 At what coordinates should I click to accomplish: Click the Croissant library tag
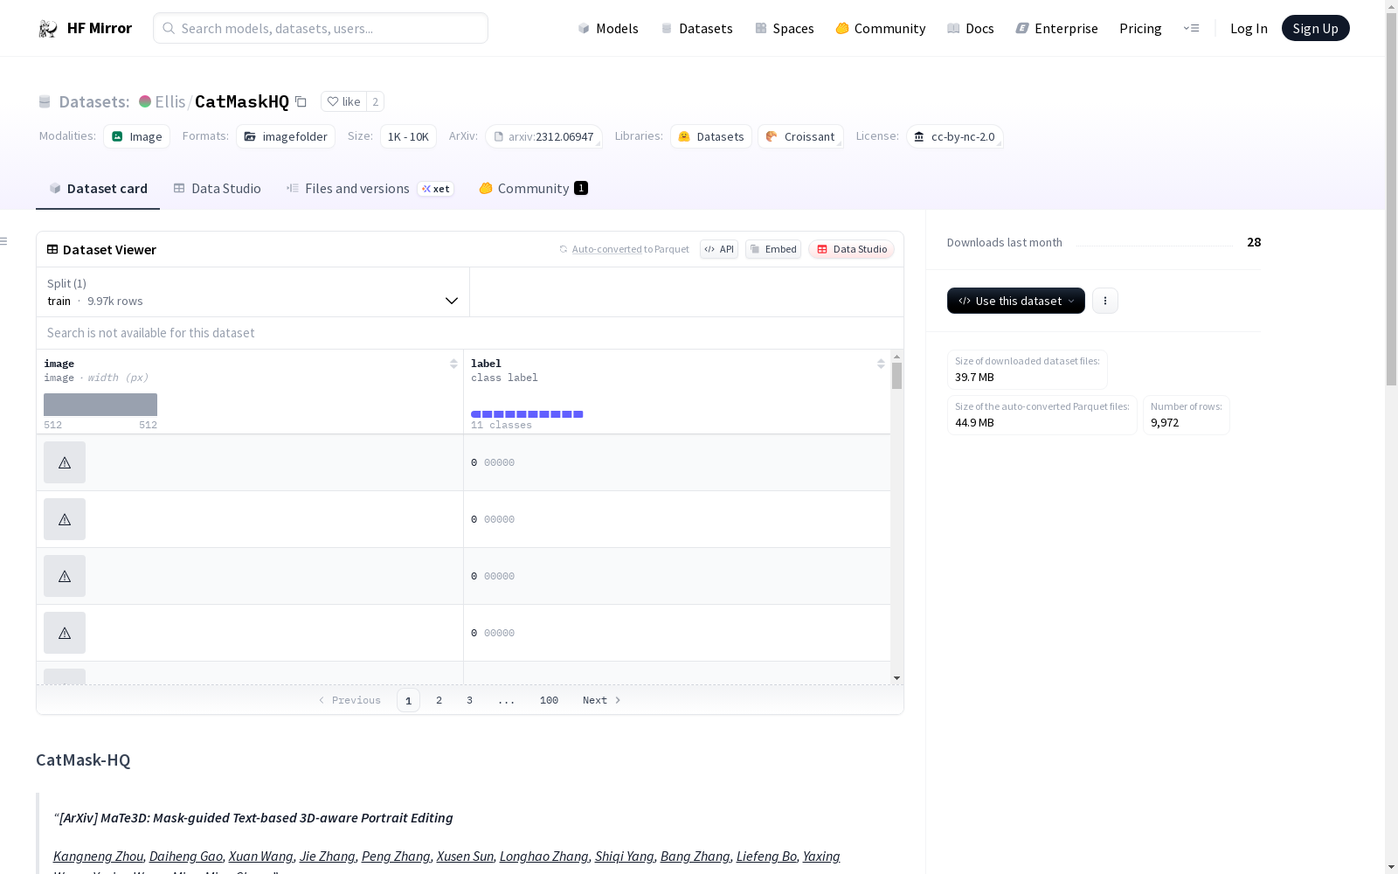tap(800, 136)
